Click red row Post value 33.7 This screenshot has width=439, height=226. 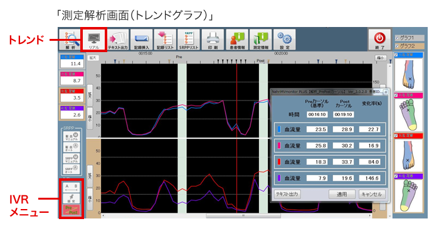click(x=343, y=162)
